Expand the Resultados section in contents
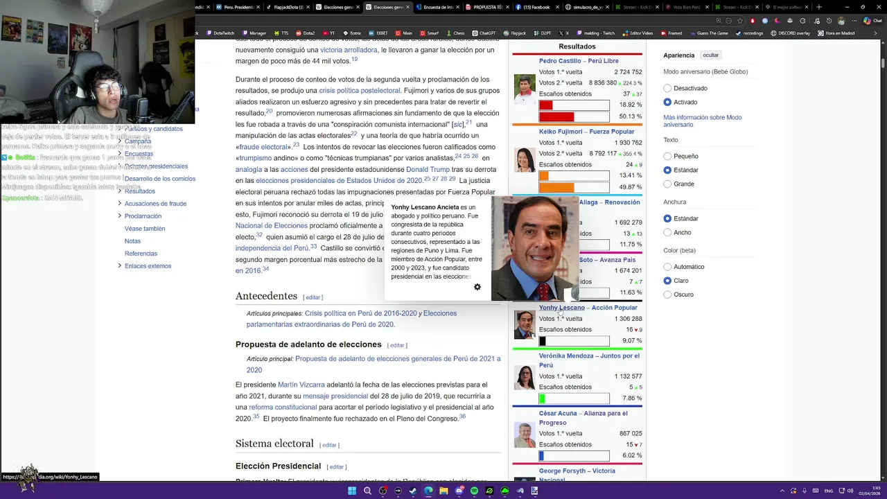Screen dimensions: 887x499 (x=119, y=191)
